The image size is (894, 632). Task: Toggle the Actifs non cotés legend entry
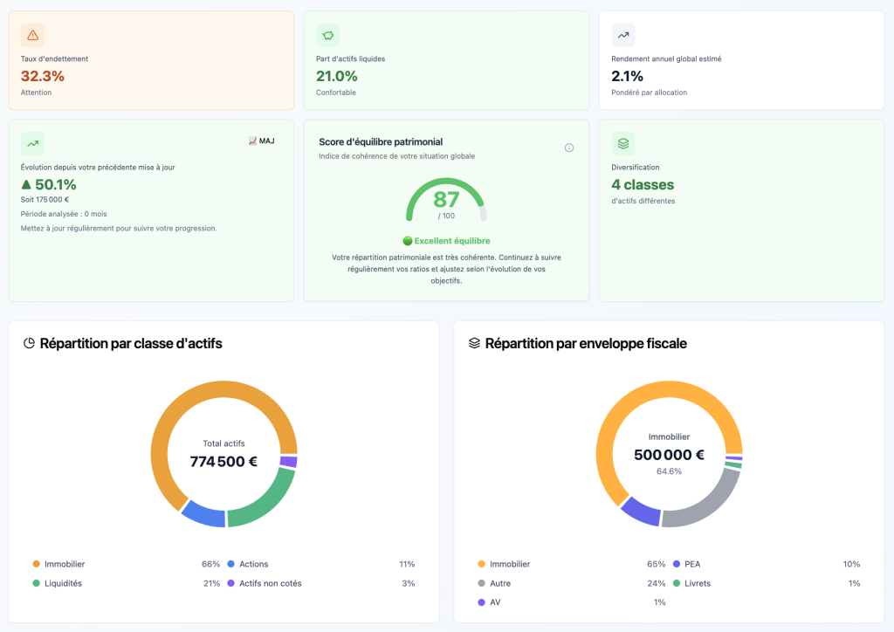click(x=270, y=583)
